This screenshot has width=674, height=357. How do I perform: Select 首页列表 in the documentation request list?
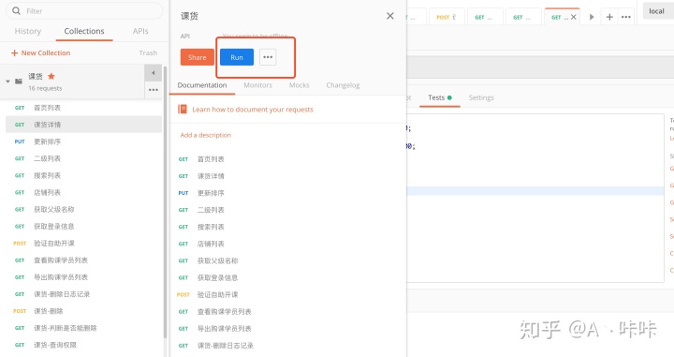point(211,159)
